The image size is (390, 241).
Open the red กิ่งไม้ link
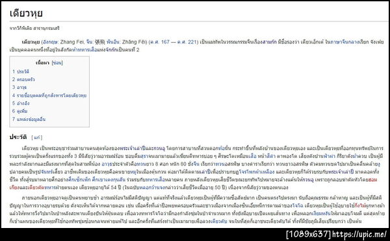point(360,206)
